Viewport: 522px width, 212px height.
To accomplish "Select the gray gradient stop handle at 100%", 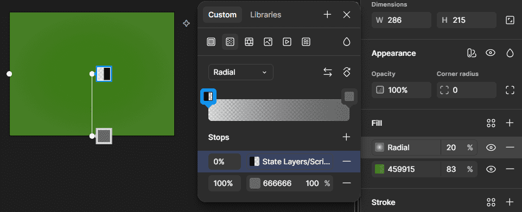I will tap(349, 97).
